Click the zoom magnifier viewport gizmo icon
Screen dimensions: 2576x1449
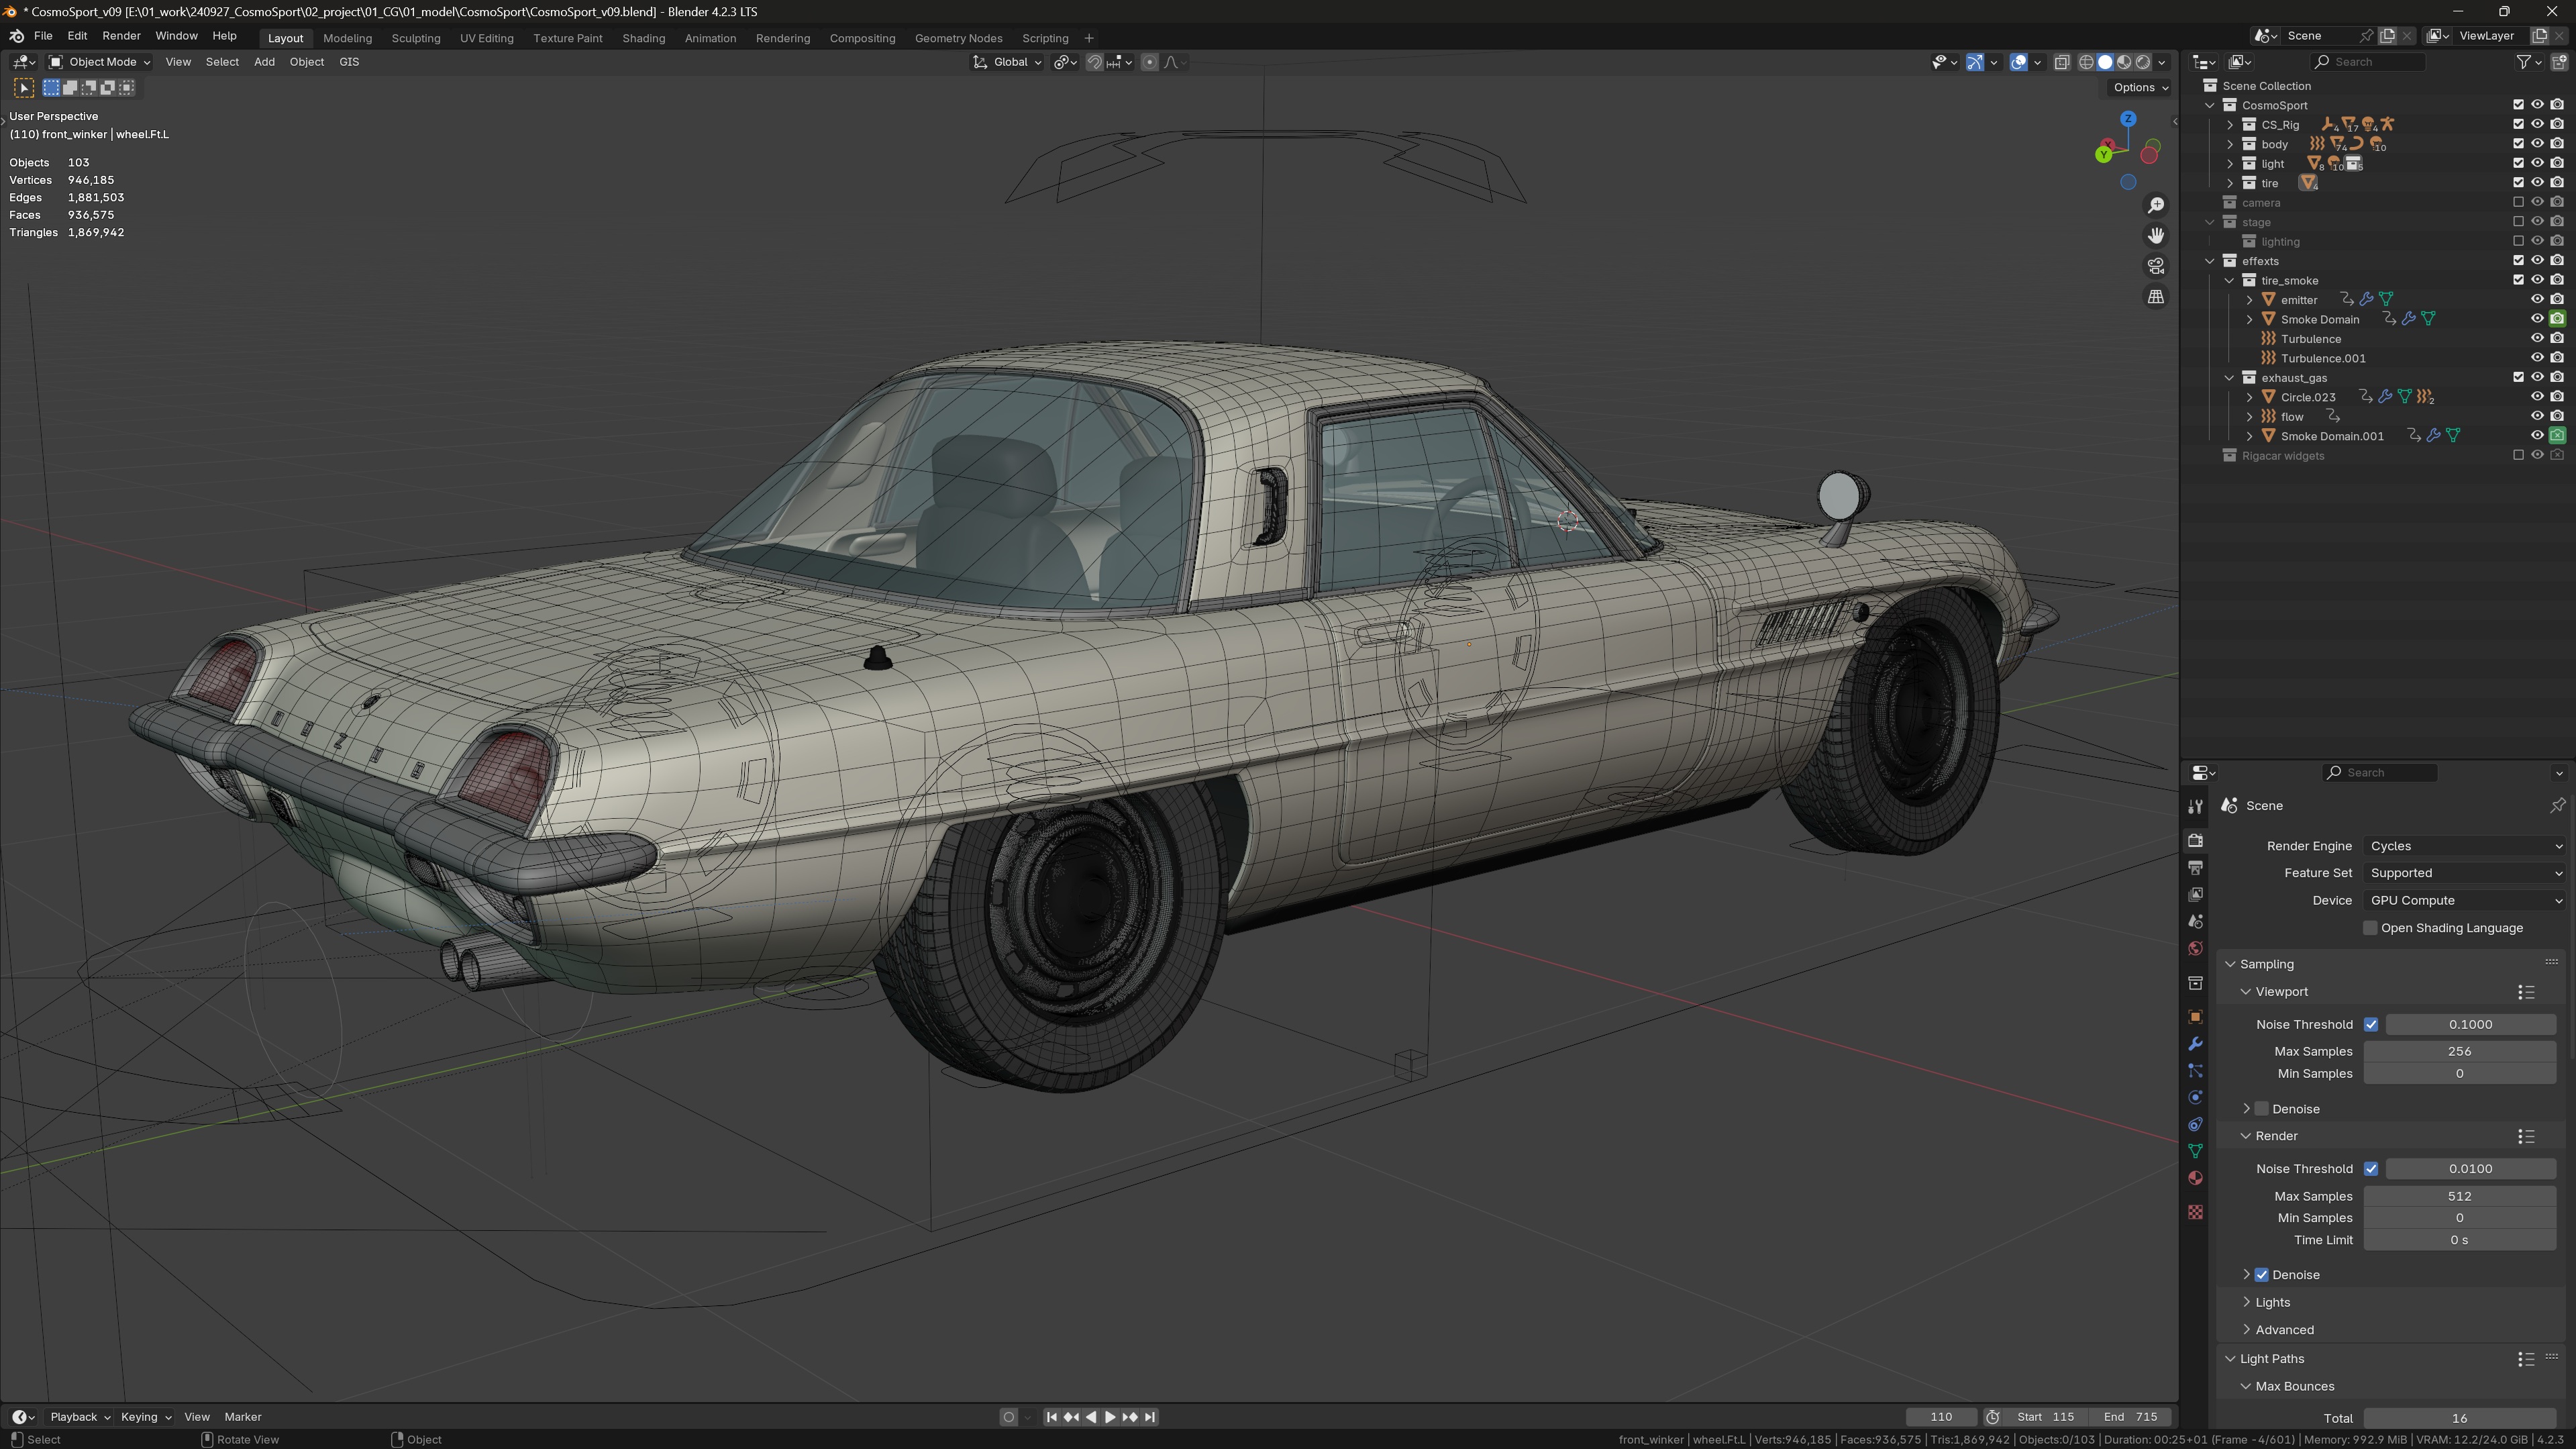click(2156, 205)
